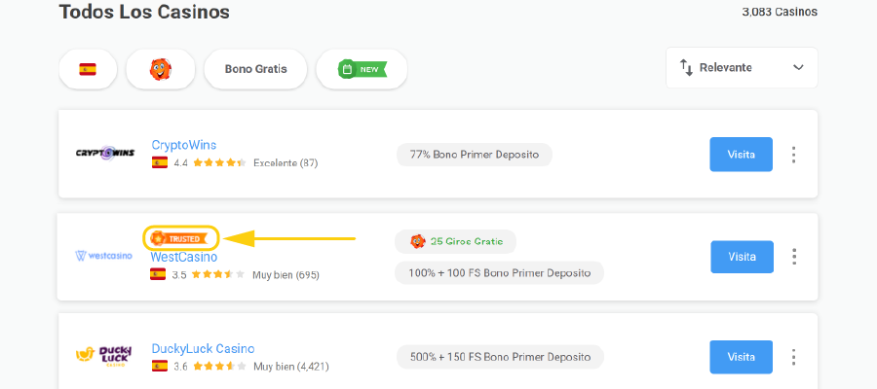Toggle the orange mascot filter chip
The image size is (877, 389).
point(160,69)
